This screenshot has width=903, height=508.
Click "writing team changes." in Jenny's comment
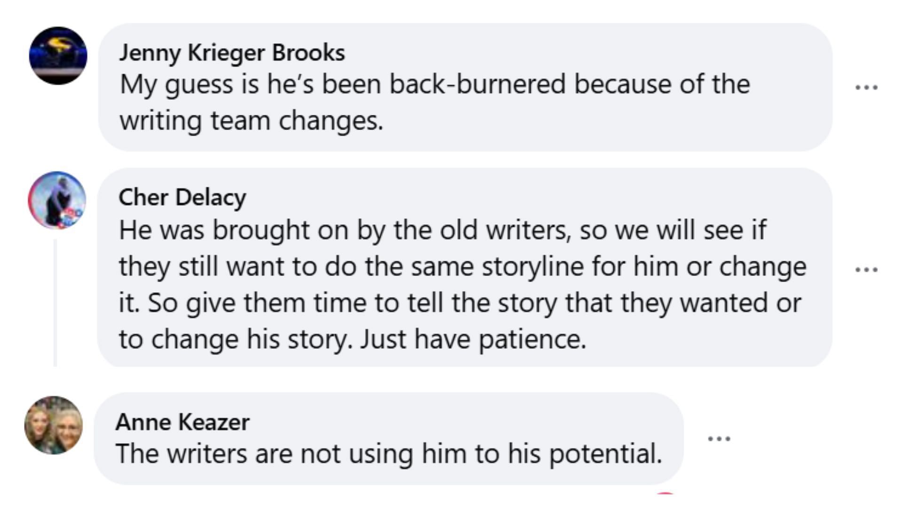point(251,121)
